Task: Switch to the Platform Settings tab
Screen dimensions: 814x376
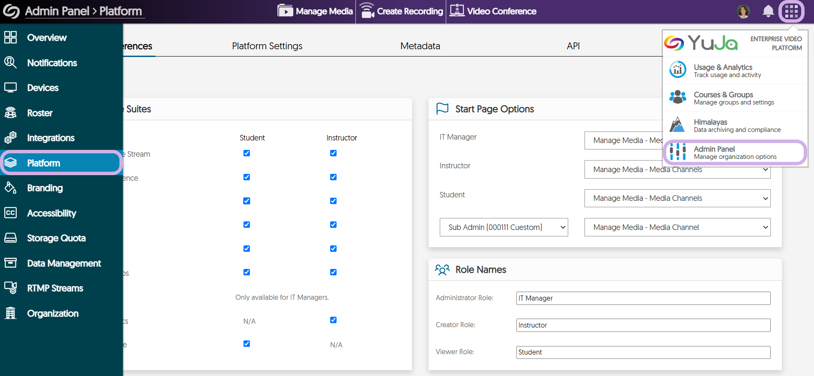Action: pyautogui.click(x=267, y=46)
